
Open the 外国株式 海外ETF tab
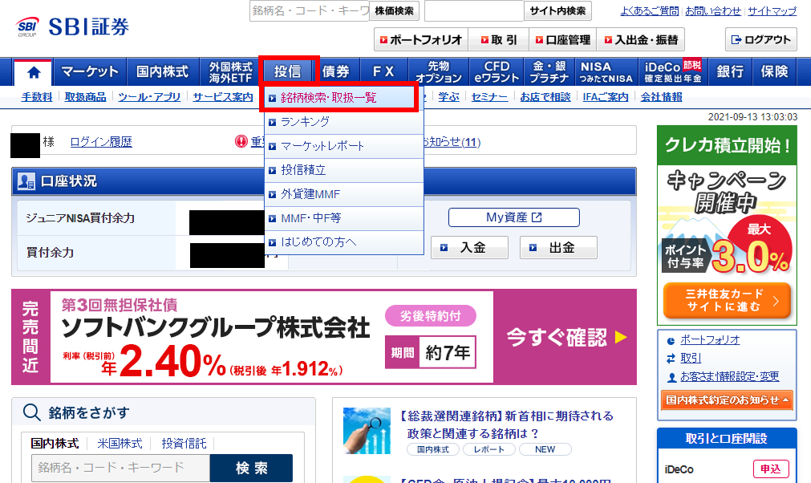click(230, 72)
